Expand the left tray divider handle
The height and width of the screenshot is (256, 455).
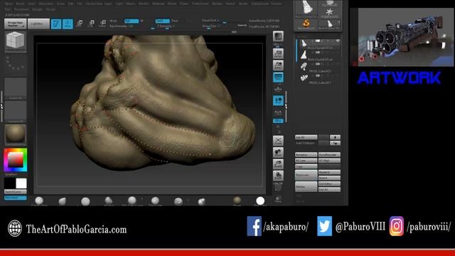pos(1,107)
